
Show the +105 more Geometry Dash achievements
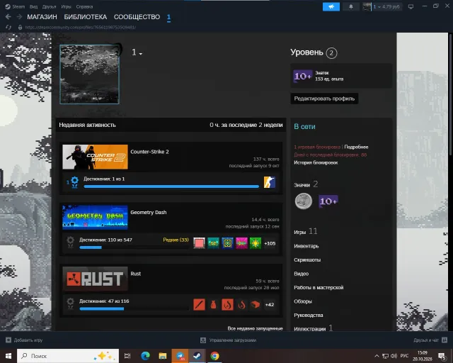click(x=270, y=243)
